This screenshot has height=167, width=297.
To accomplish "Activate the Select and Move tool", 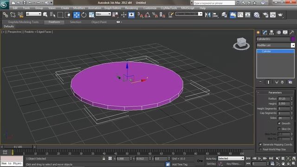I will [77, 14].
